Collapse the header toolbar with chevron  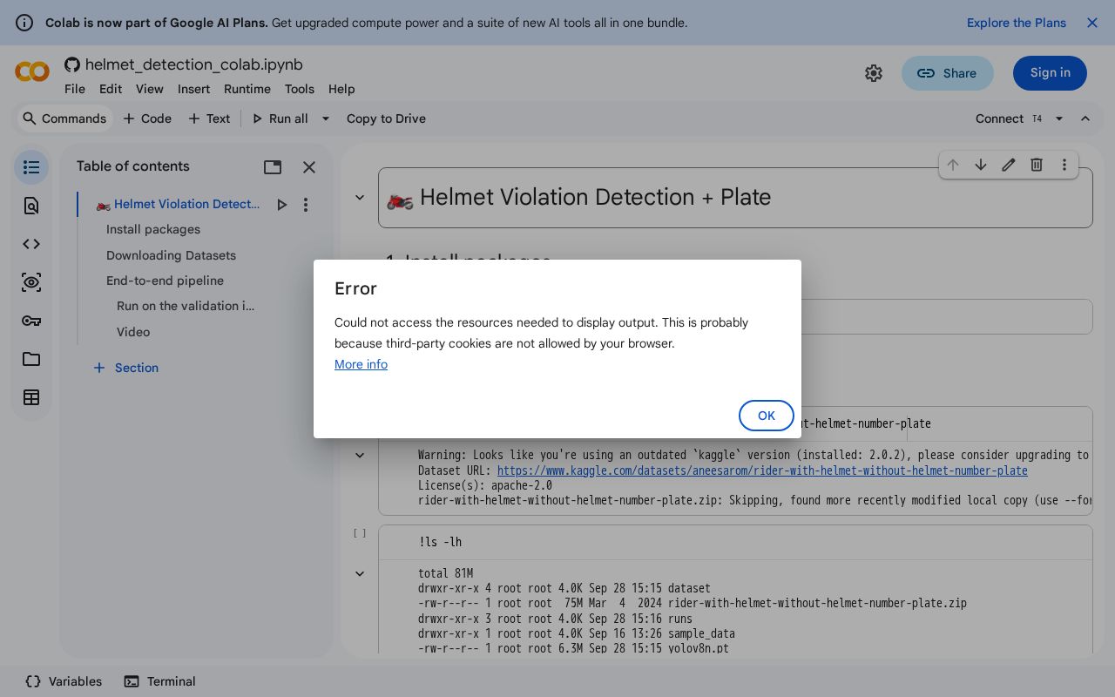(x=1085, y=118)
